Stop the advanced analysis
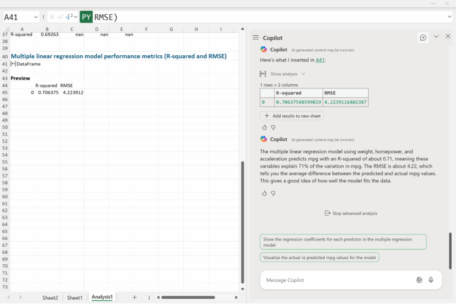The height and width of the screenshot is (304, 456). pos(350,213)
